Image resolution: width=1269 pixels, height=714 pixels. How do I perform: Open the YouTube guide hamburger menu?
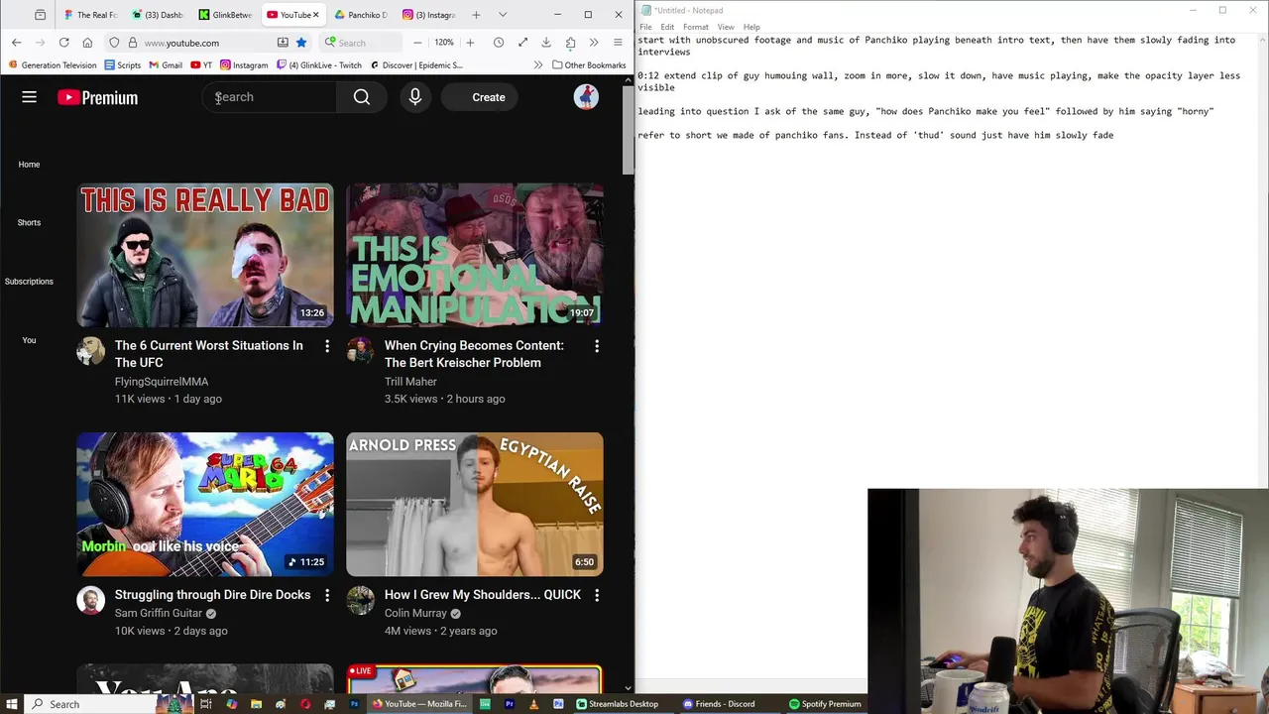click(x=29, y=97)
